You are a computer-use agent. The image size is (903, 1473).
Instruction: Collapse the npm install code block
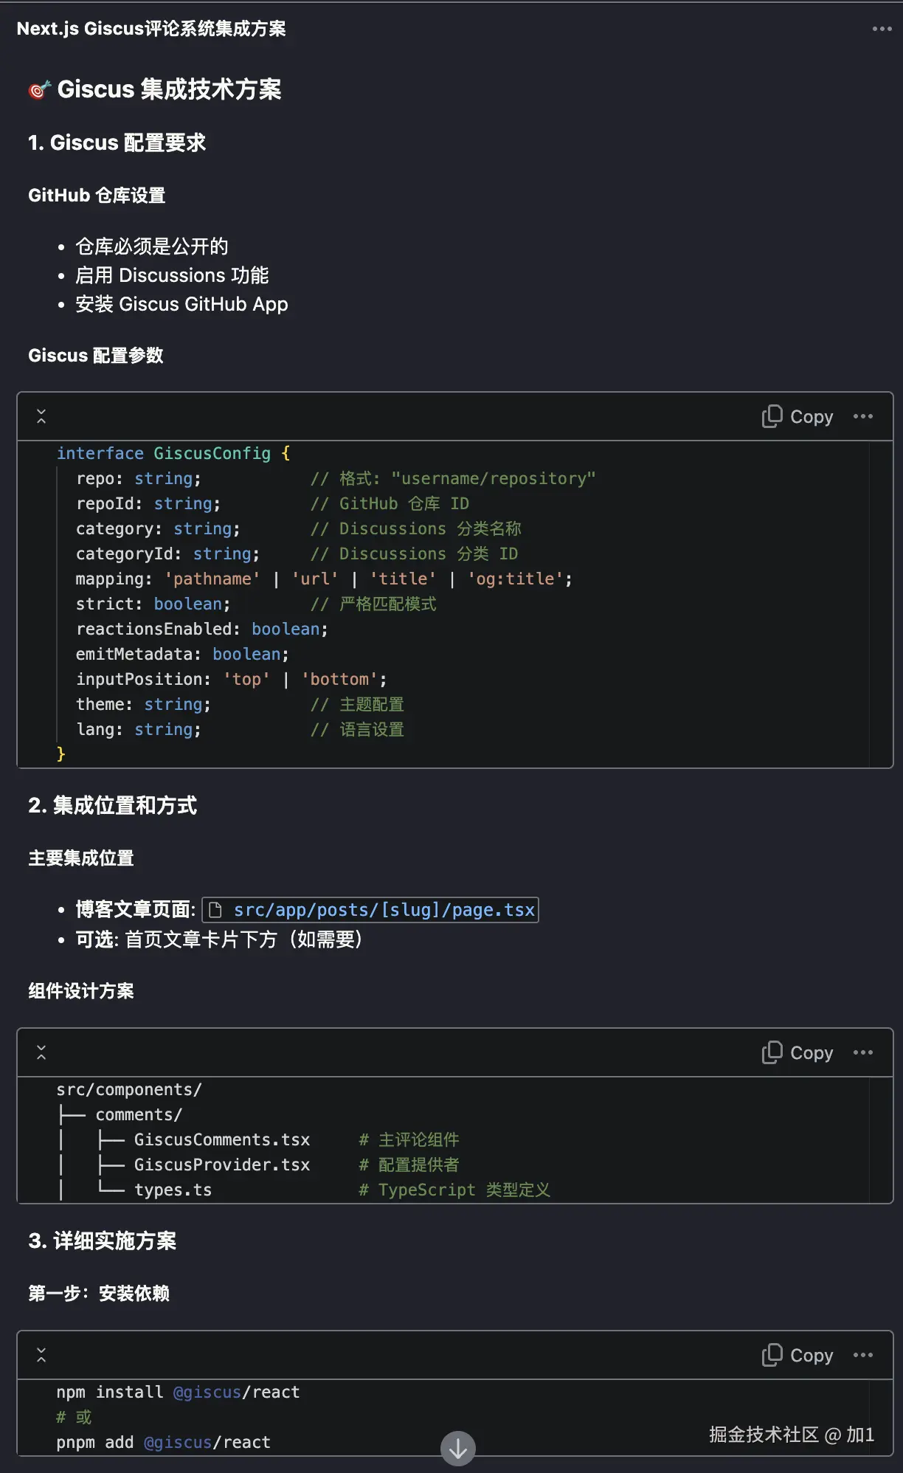pyautogui.click(x=41, y=1356)
